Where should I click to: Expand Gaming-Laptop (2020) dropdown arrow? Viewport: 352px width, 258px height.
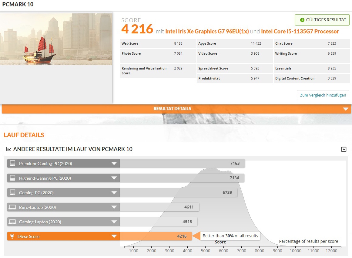(x=114, y=222)
